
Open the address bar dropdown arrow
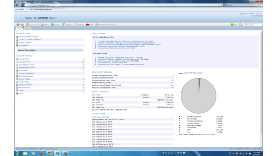point(216,5)
